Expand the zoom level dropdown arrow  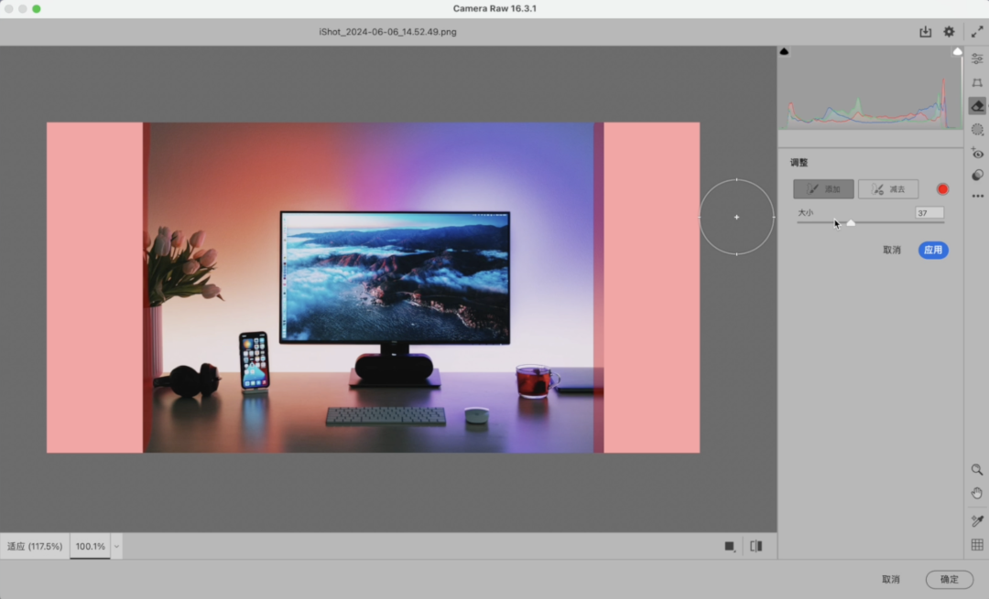click(x=116, y=547)
